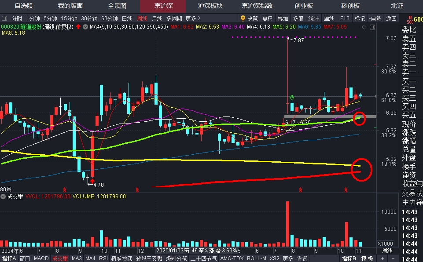The height and width of the screenshot is (262, 423).
Task: Click the red $ marker near December
Action: 137,190
